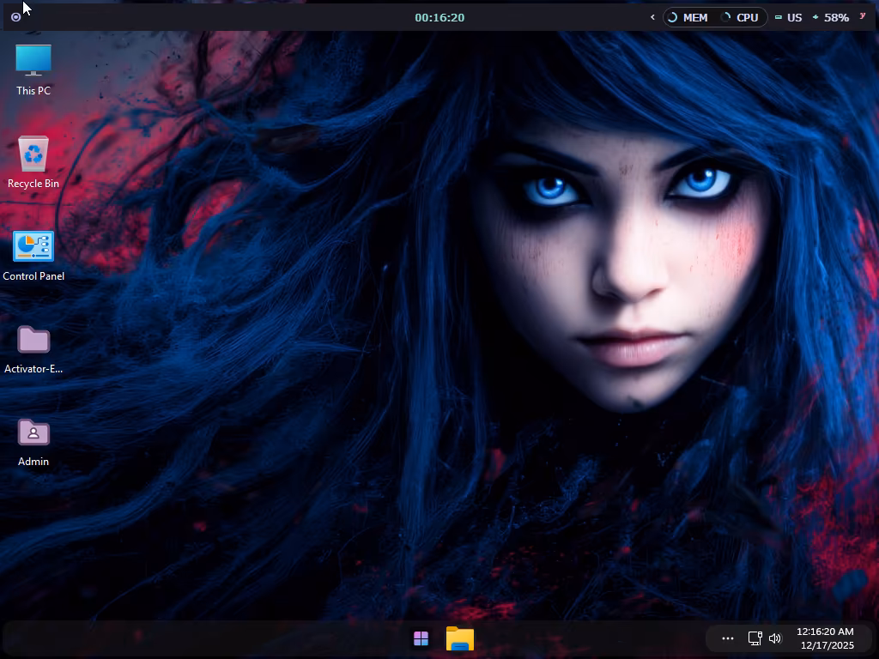This screenshot has height=659, width=879.
Task: Open the US keyboard language selector
Action: click(x=789, y=17)
